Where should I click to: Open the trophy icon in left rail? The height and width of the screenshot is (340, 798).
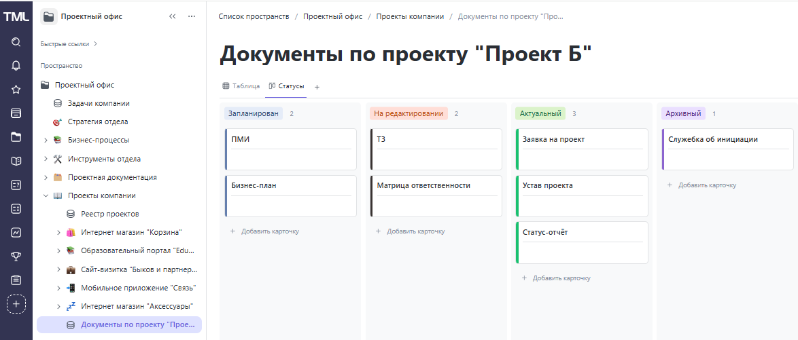(16, 256)
